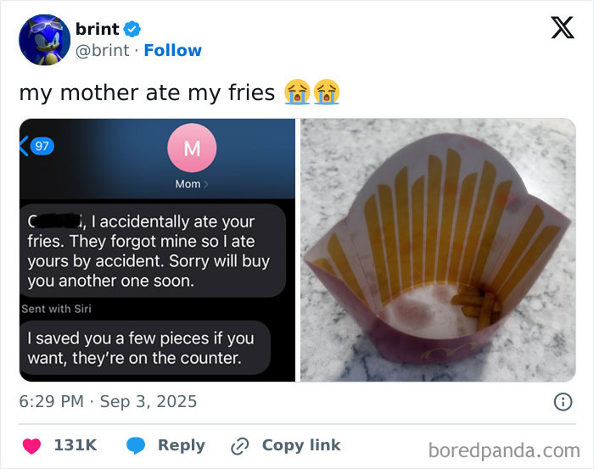The image size is (594, 469).
Task: Follow the brint account
Action: tap(173, 50)
